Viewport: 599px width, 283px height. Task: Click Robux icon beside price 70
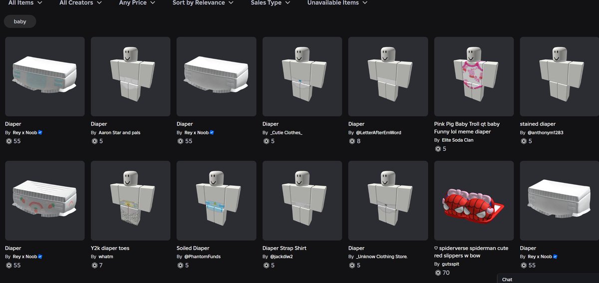(438, 273)
